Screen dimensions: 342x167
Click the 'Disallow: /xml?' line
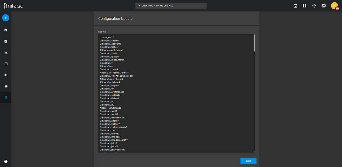tap(108, 130)
